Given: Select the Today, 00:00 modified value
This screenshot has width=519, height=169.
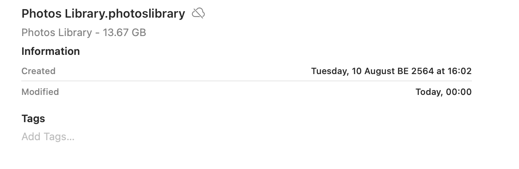Looking at the screenshot, I should pos(443,92).
